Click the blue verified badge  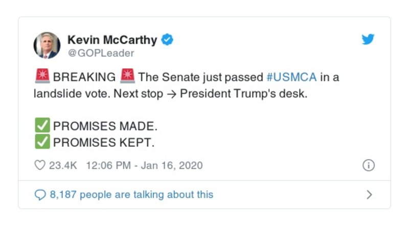(x=167, y=39)
